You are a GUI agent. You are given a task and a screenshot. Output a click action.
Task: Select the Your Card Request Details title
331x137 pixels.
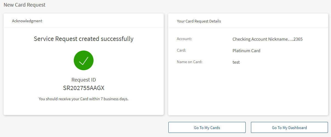[199, 21]
